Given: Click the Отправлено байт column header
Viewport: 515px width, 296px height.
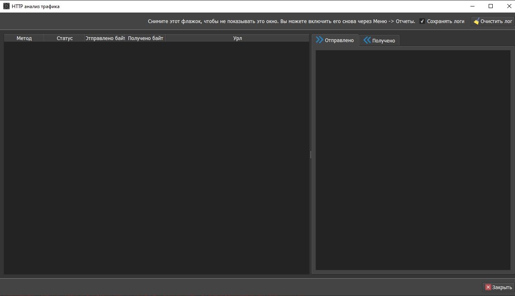Looking at the screenshot, I should click(105, 38).
